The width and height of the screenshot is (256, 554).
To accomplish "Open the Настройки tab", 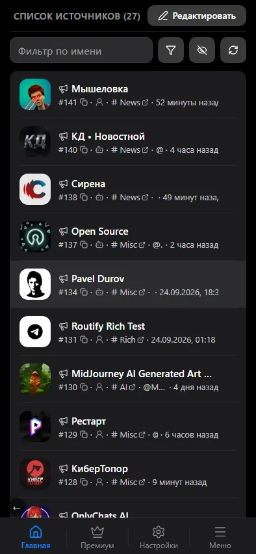I will point(159,537).
